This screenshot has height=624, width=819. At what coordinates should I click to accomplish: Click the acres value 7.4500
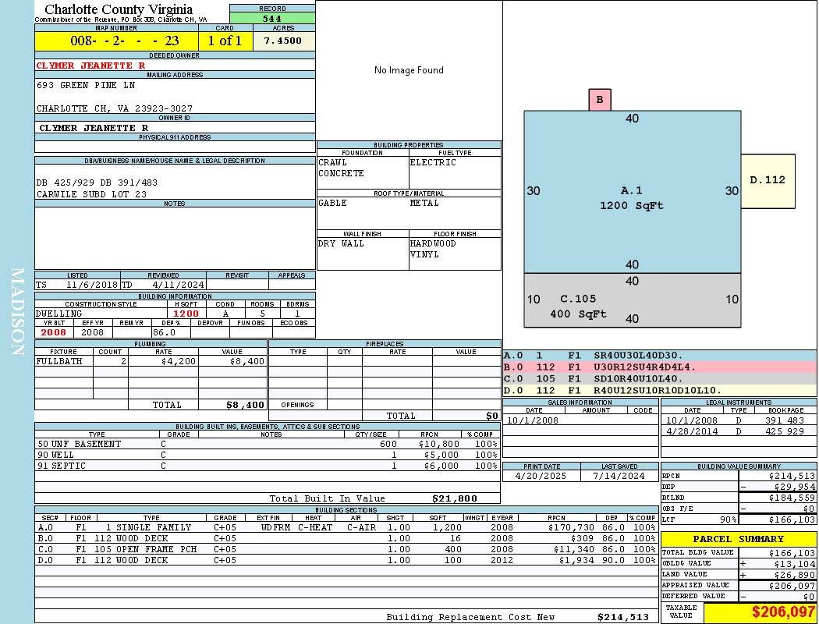pos(283,41)
